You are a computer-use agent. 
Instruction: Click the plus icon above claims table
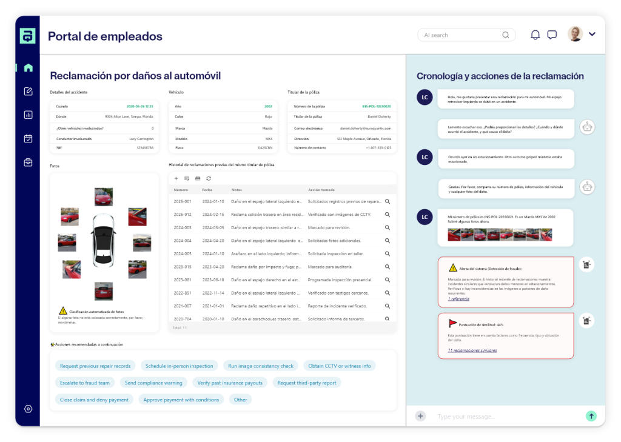(x=176, y=178)
